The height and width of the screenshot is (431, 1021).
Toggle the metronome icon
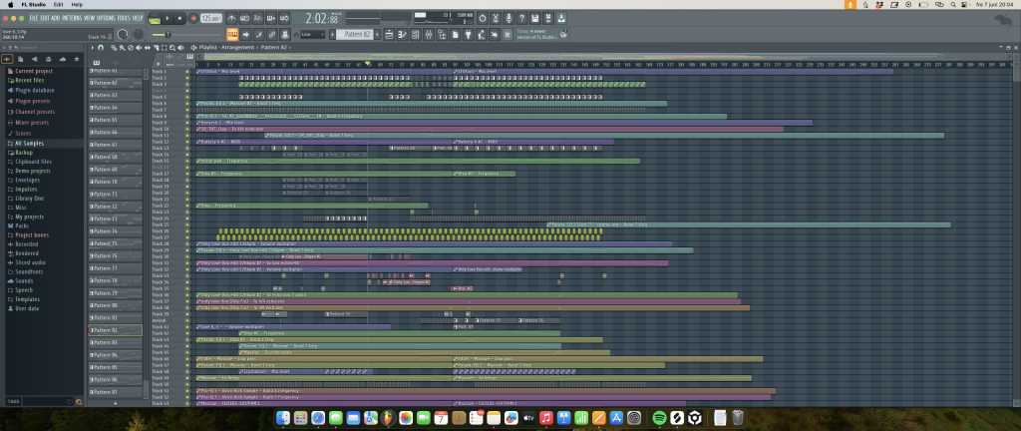(x=233, y=18)
